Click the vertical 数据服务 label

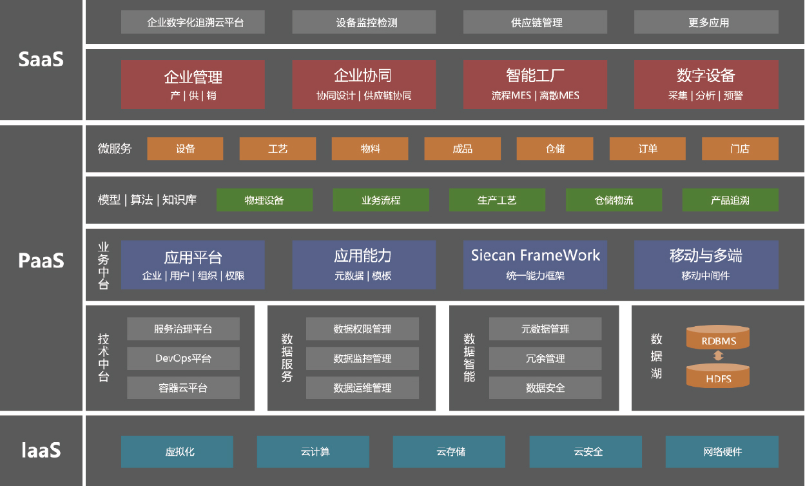(287, 358)
